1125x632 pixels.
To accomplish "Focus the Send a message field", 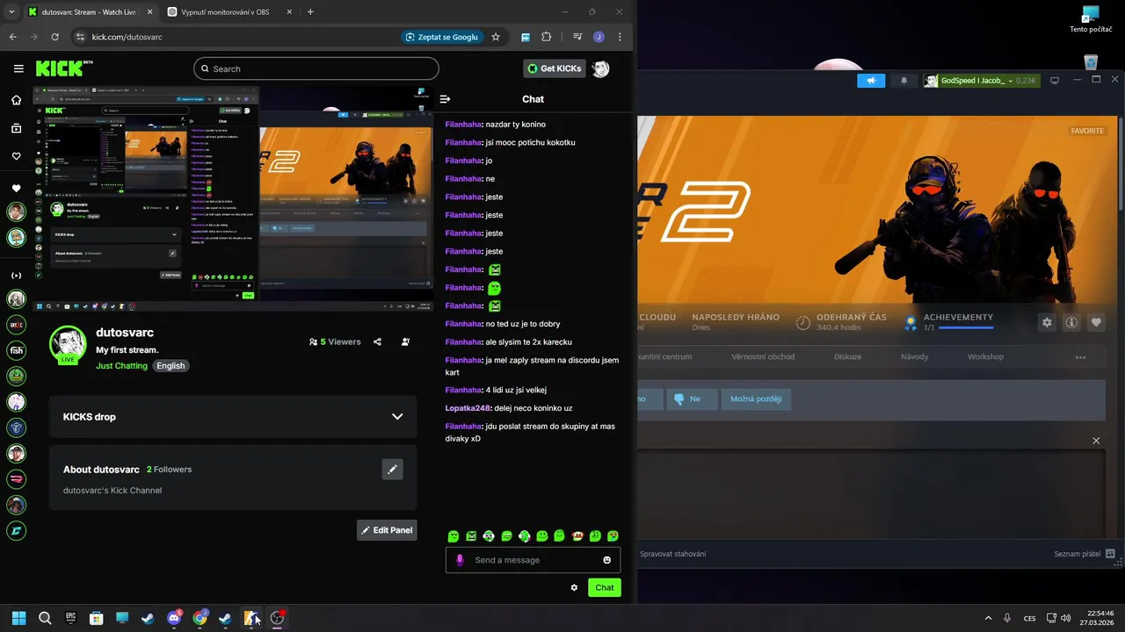I will (533, 560).
